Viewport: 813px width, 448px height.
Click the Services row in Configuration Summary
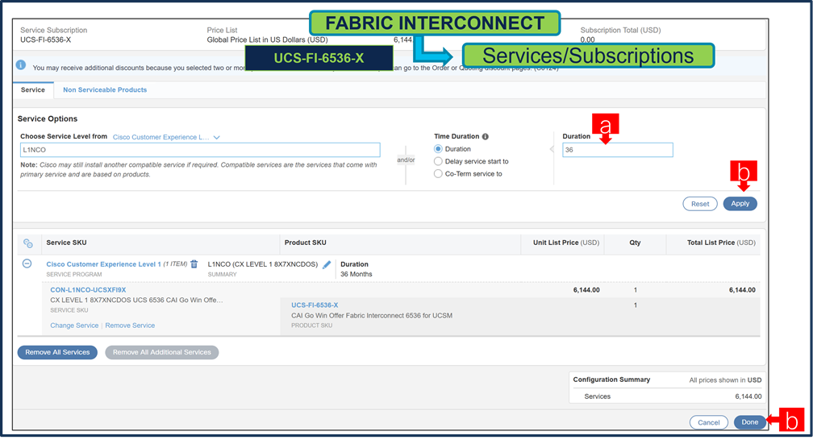(x=667, y=396)
